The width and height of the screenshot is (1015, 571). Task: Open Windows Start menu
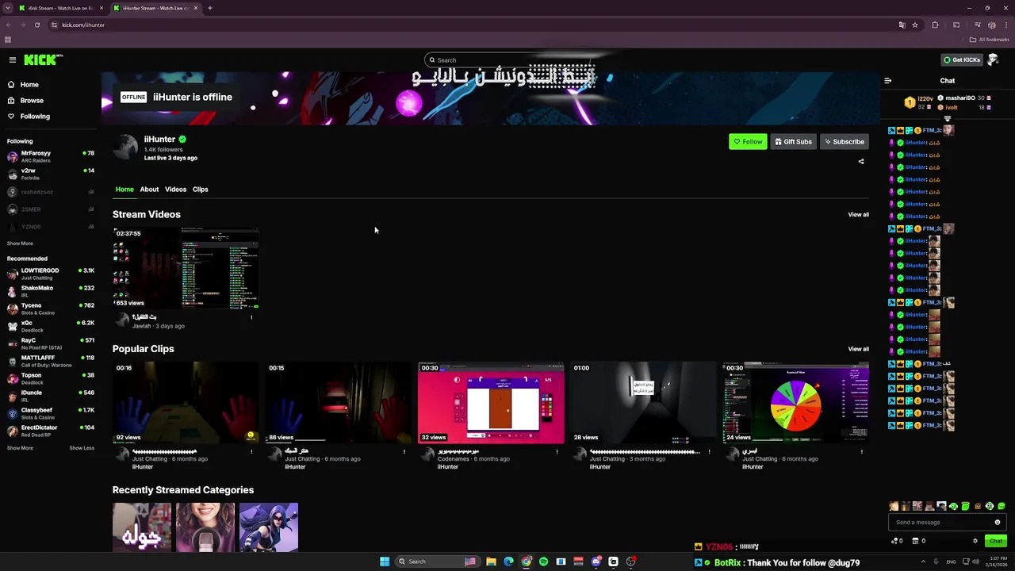[x=385, y=561]
